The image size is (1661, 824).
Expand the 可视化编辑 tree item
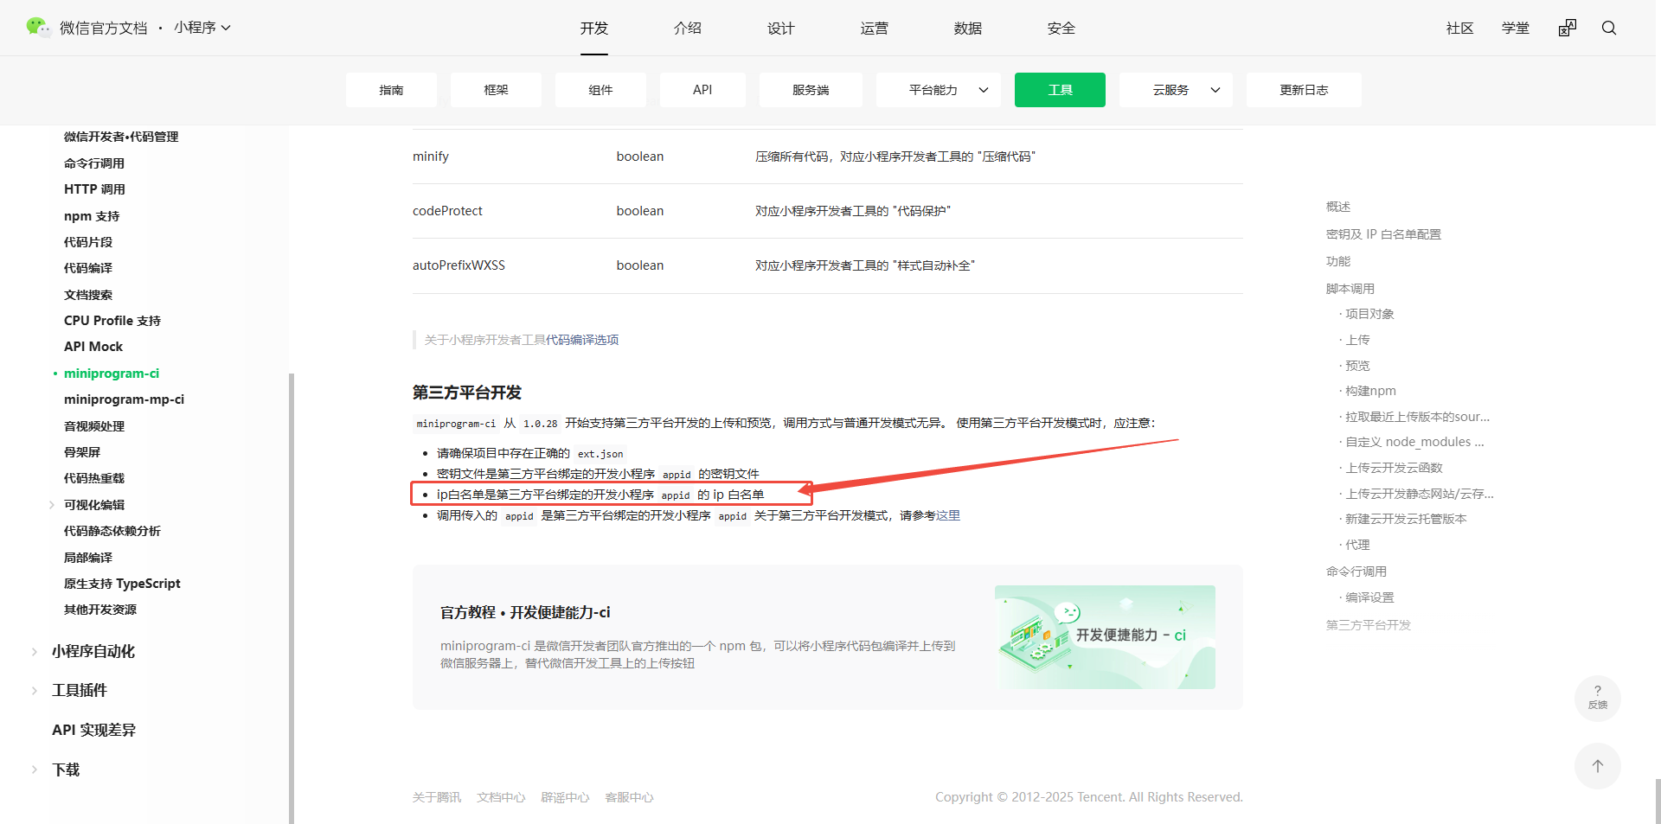point(52,505)
